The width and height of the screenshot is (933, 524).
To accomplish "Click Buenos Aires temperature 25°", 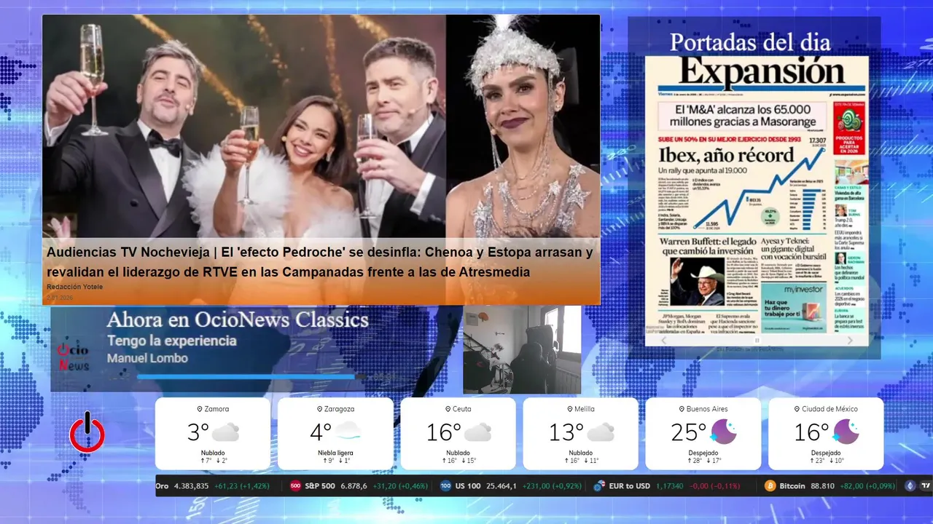I will tap(689, 432).
